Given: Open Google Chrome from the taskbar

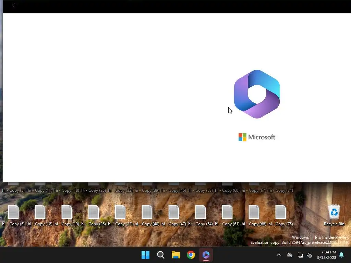Looking at the screenshot, I should (x=191, y=255).
